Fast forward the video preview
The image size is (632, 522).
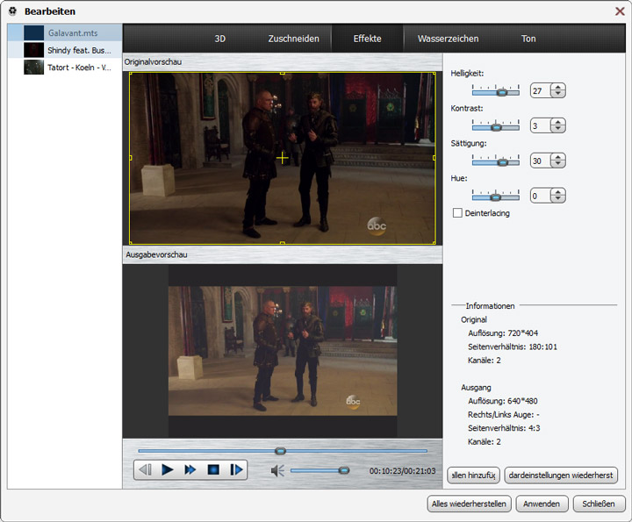pyautogui.click(x=190, y=469)
